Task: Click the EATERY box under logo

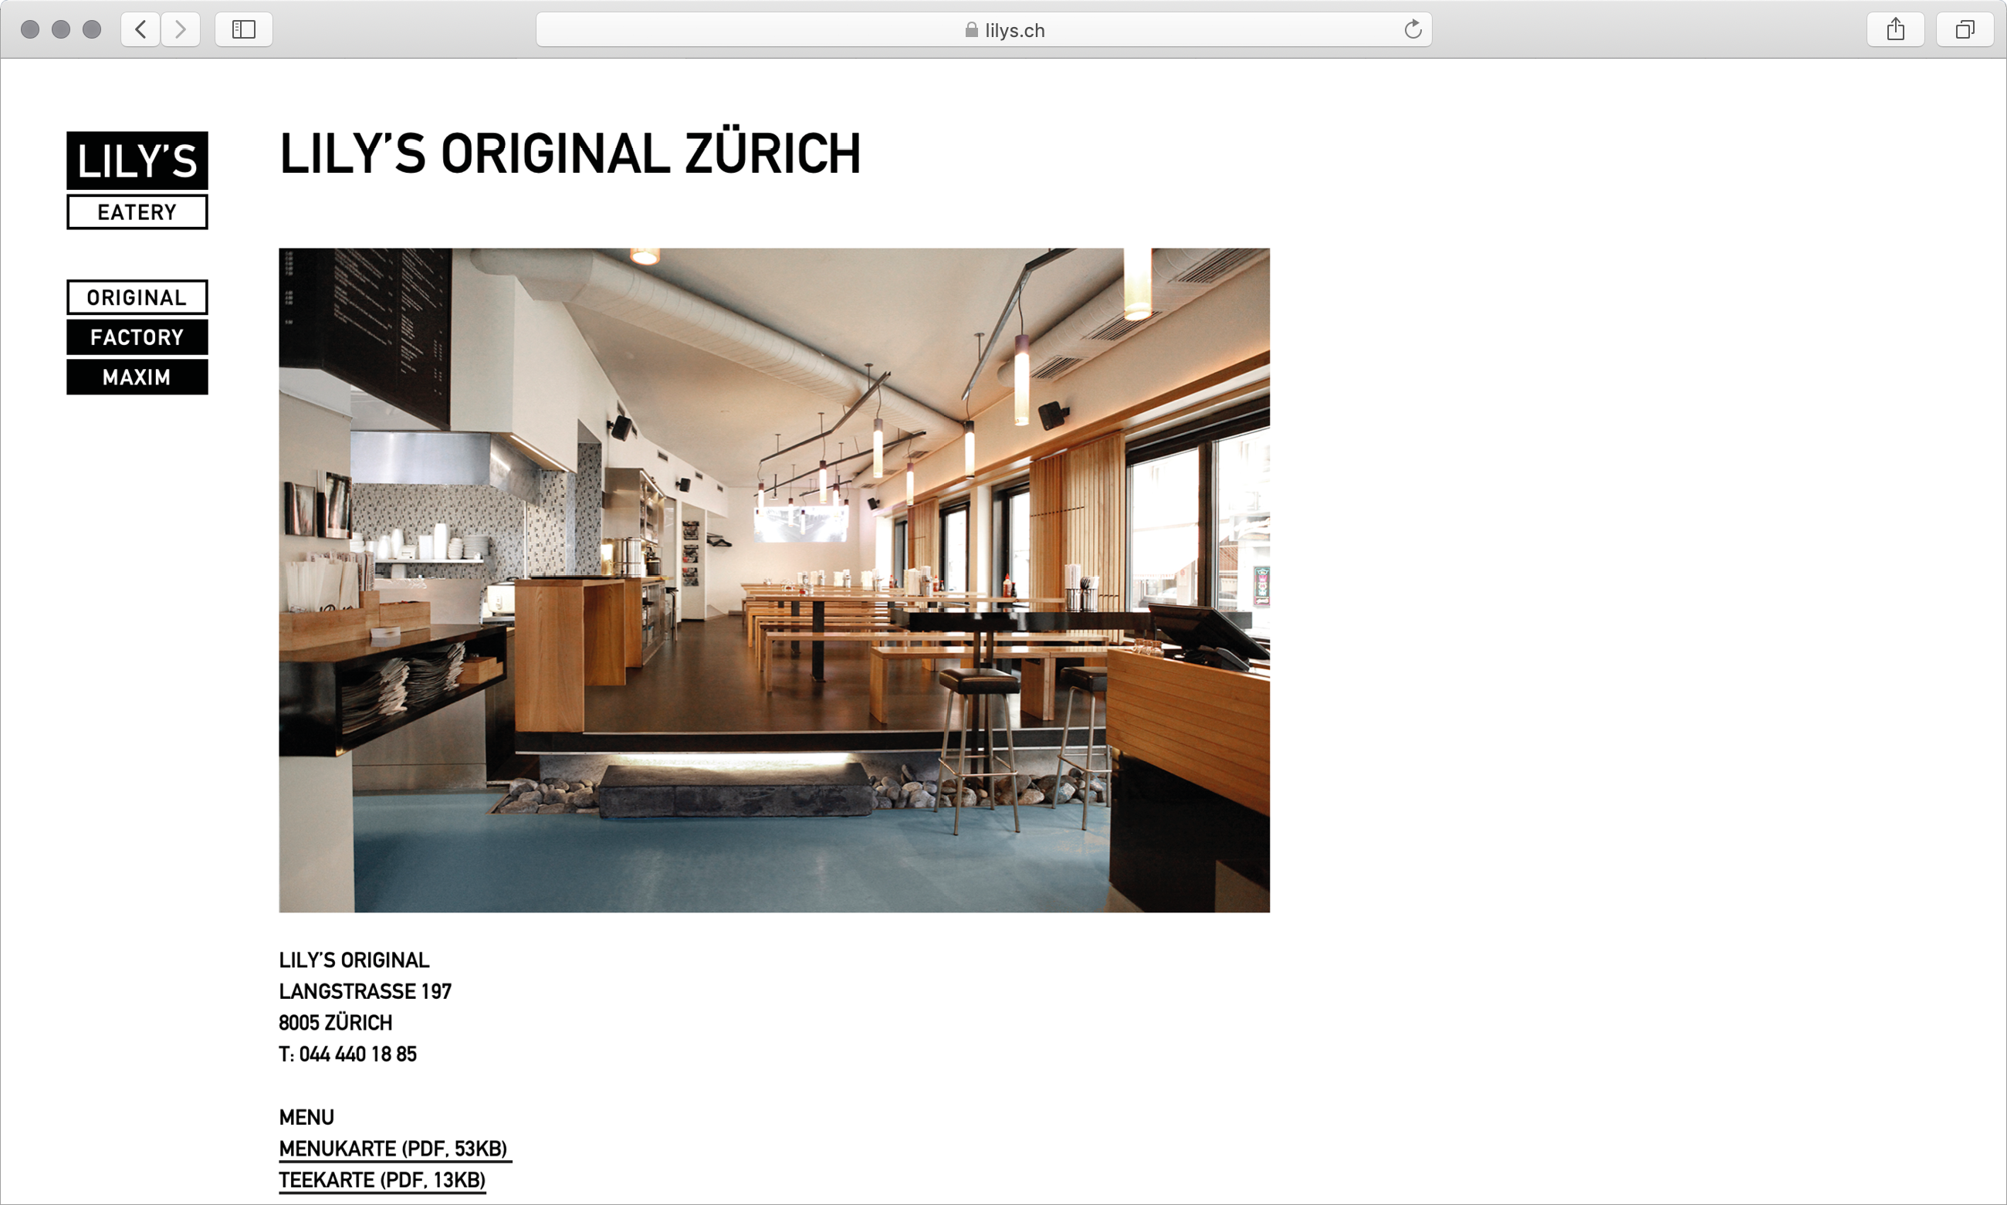Action: pyautogui.click(x=137, y=212)
